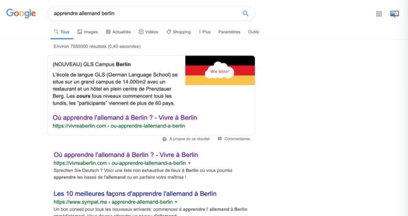408x216 pixels.
Task: Open Paramètres menu
Action: click(x=229, y=32)
